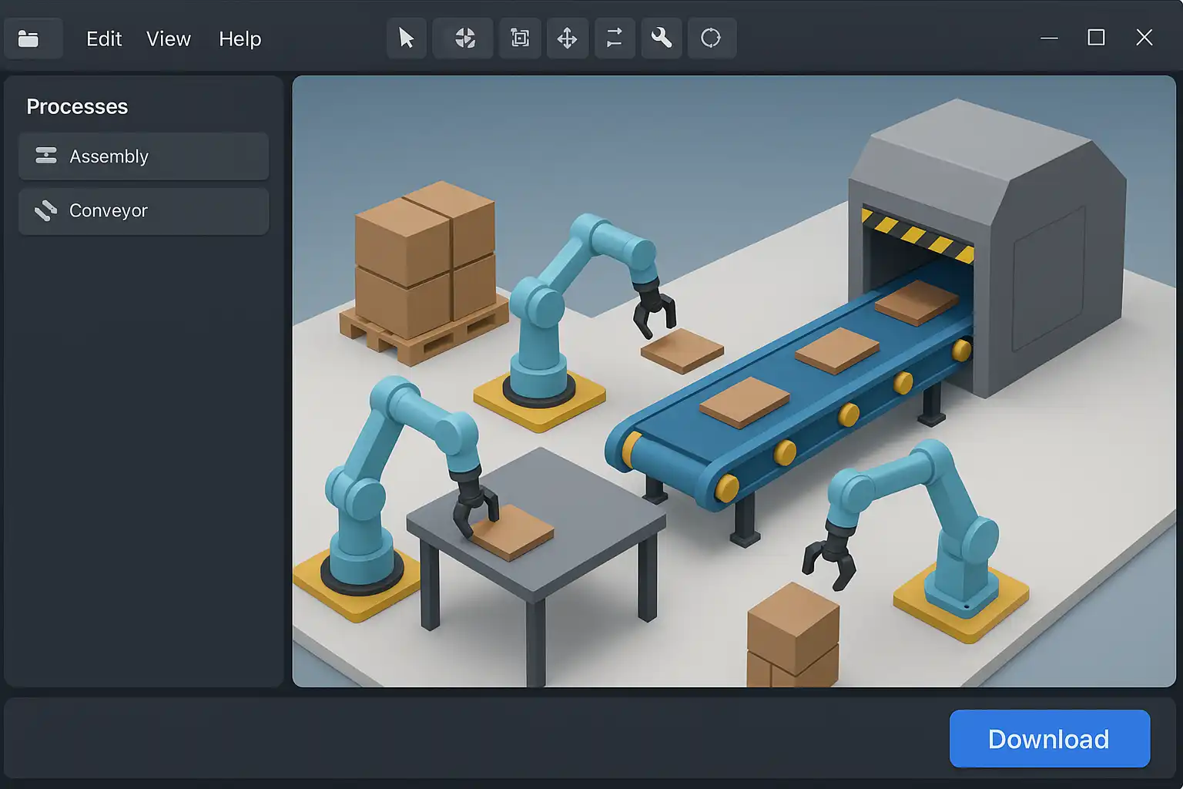Open the Edit menu

[104, 39]
